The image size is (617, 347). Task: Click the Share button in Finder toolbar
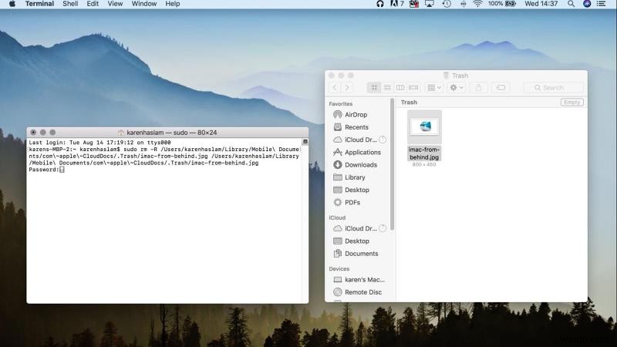(478, 88)
